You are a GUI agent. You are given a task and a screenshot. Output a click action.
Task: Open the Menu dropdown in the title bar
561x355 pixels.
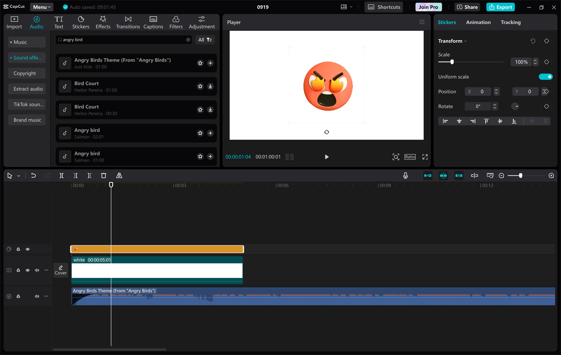coord(41,7)
